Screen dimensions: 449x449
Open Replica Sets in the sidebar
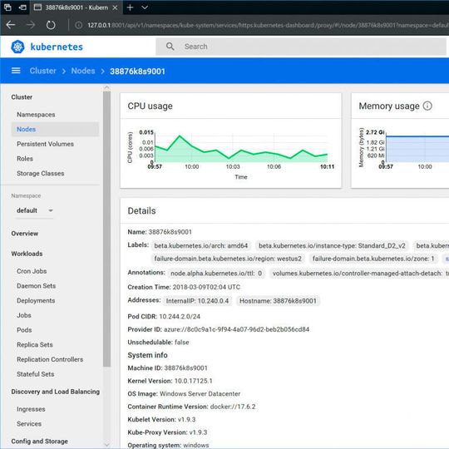point(35,344)
